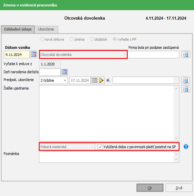Screen dimensions: 194x196
Task: Open the Poberá materské dropdown
Action: pyautogui.click(x=67, y=147)
